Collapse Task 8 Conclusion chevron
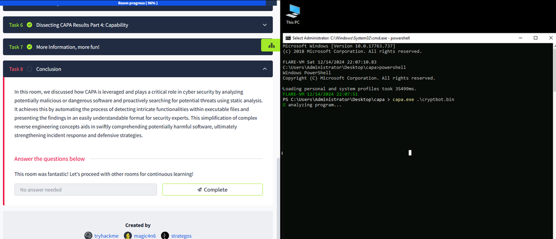 [265, 69]
